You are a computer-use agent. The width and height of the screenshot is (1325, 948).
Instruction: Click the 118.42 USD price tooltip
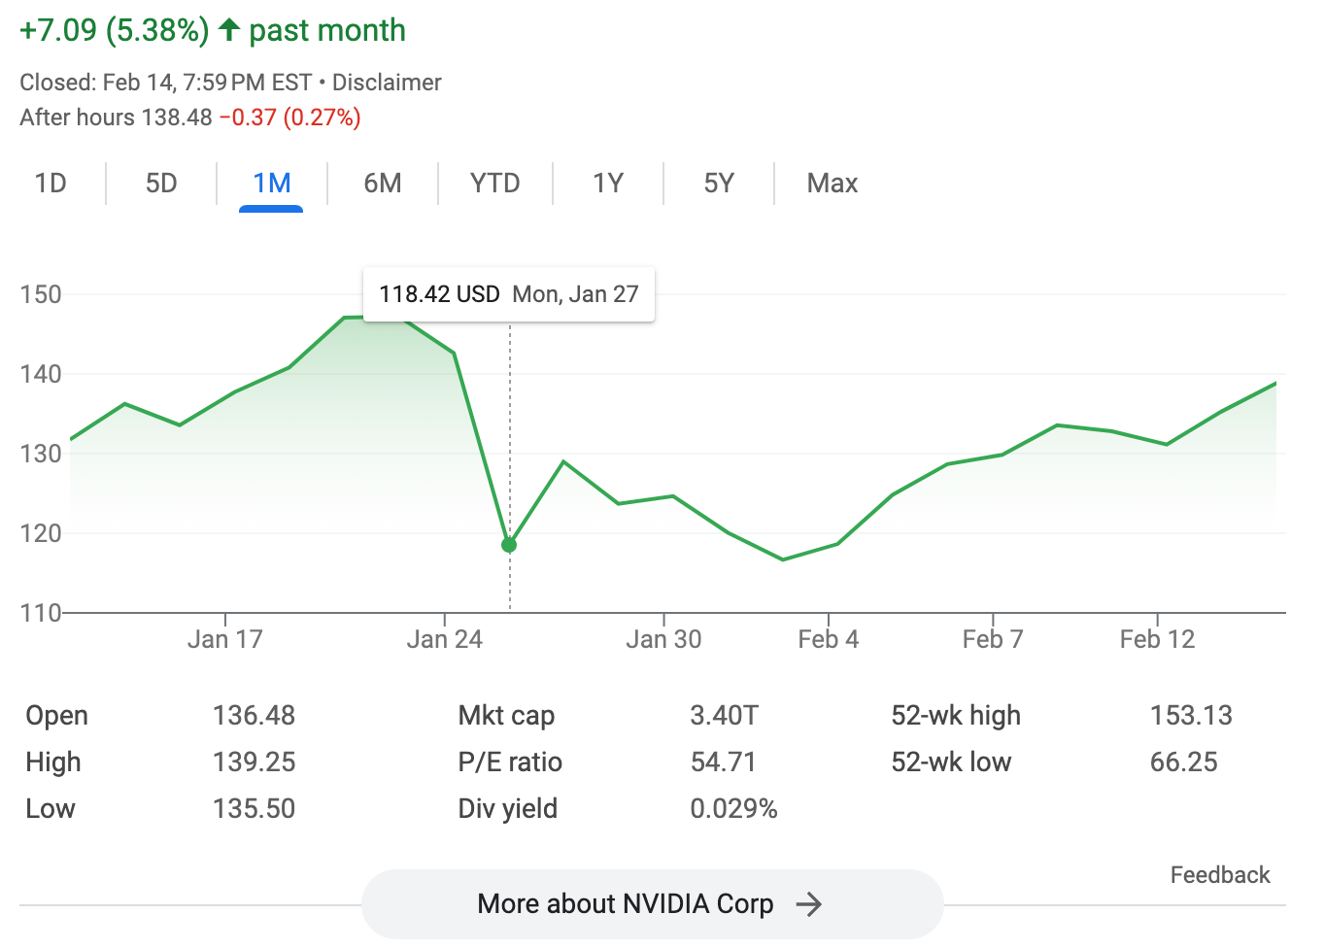[509, 294]
